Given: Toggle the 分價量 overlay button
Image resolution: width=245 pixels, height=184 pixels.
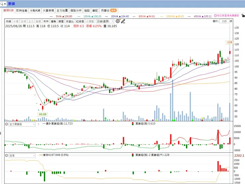Looking at the screenshot, I should coord(90,21).
